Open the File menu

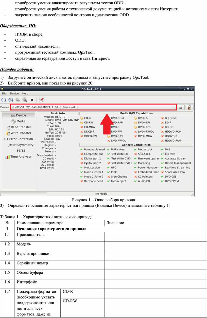tap(4, 93)
